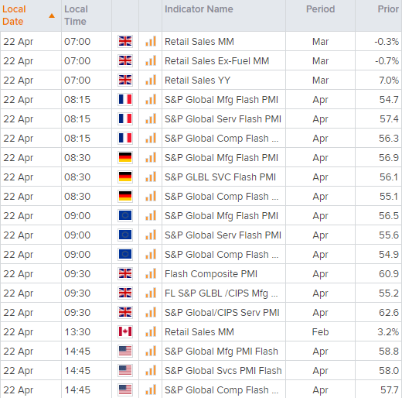Image resolution: width=402 pixels, height=398 pixels.
Task: Select the FL S&P GLBL /CIPS Mfg row
Action: point(201,293)
